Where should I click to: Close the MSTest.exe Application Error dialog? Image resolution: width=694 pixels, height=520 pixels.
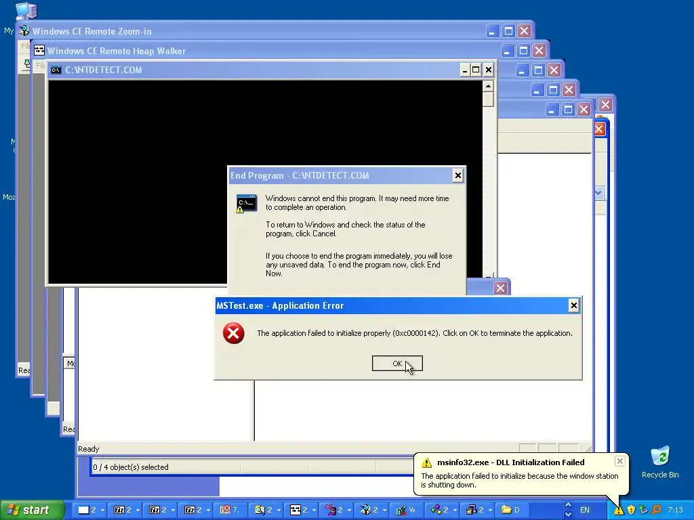(x=573, y=305)
